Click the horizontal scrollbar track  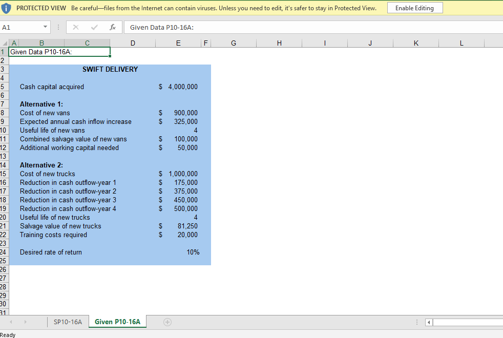468,322
